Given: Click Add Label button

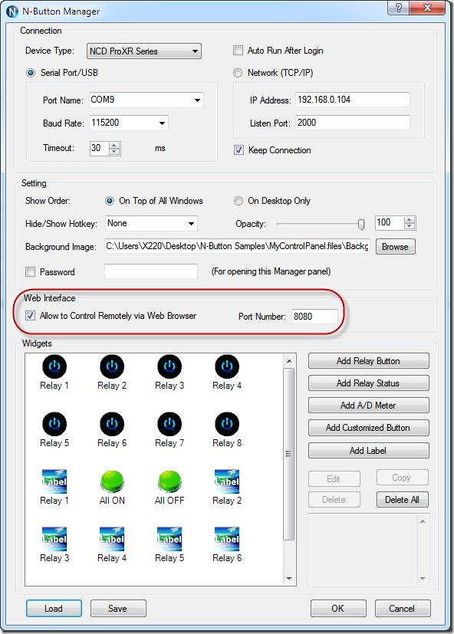Looking at the screenshot, I should tap(368, 451).
